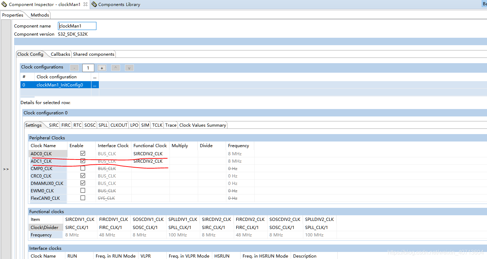This screenshot has width=487, height=259.
Task: Open the ellipsis button for clockMan1_InitConfig0
Action: coord(95,85)
